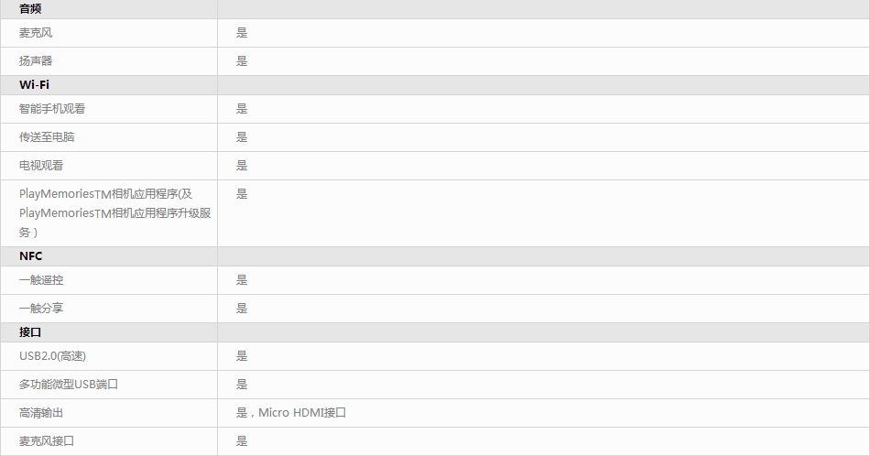Click the 智能手机观看 label
The width and height of the screenshot is (870, 456).
point(52,109)
